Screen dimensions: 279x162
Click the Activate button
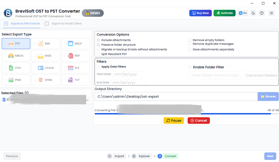pyautogui.click(x=224, y=13)
